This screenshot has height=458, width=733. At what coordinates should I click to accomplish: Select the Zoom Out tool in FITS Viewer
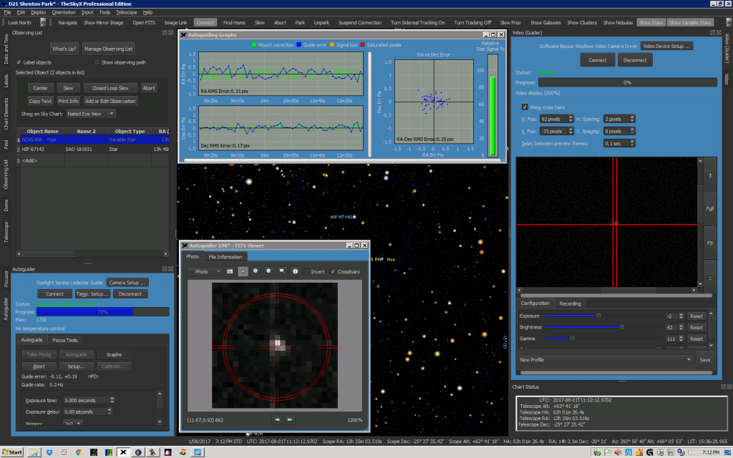click(268, 271)
